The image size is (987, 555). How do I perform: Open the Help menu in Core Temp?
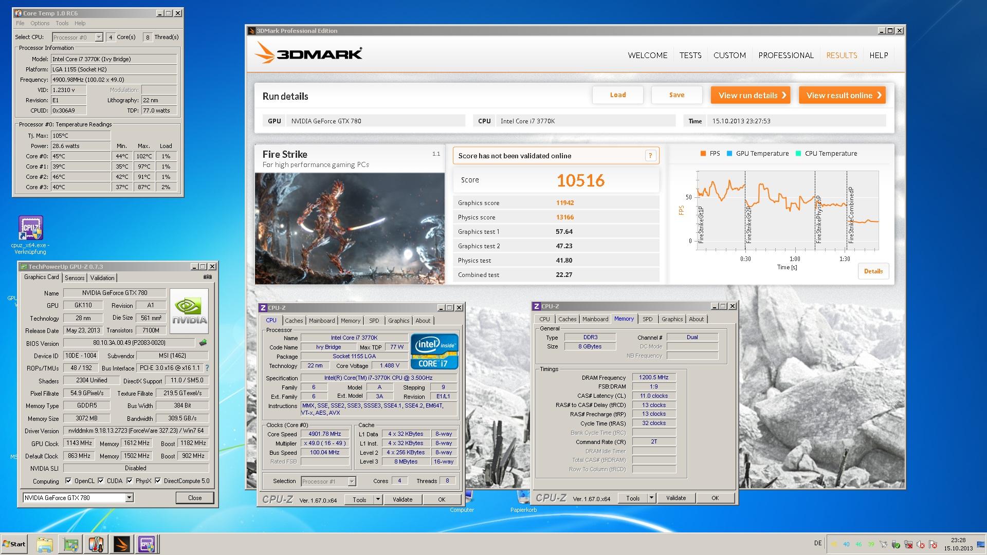[80, 23]
